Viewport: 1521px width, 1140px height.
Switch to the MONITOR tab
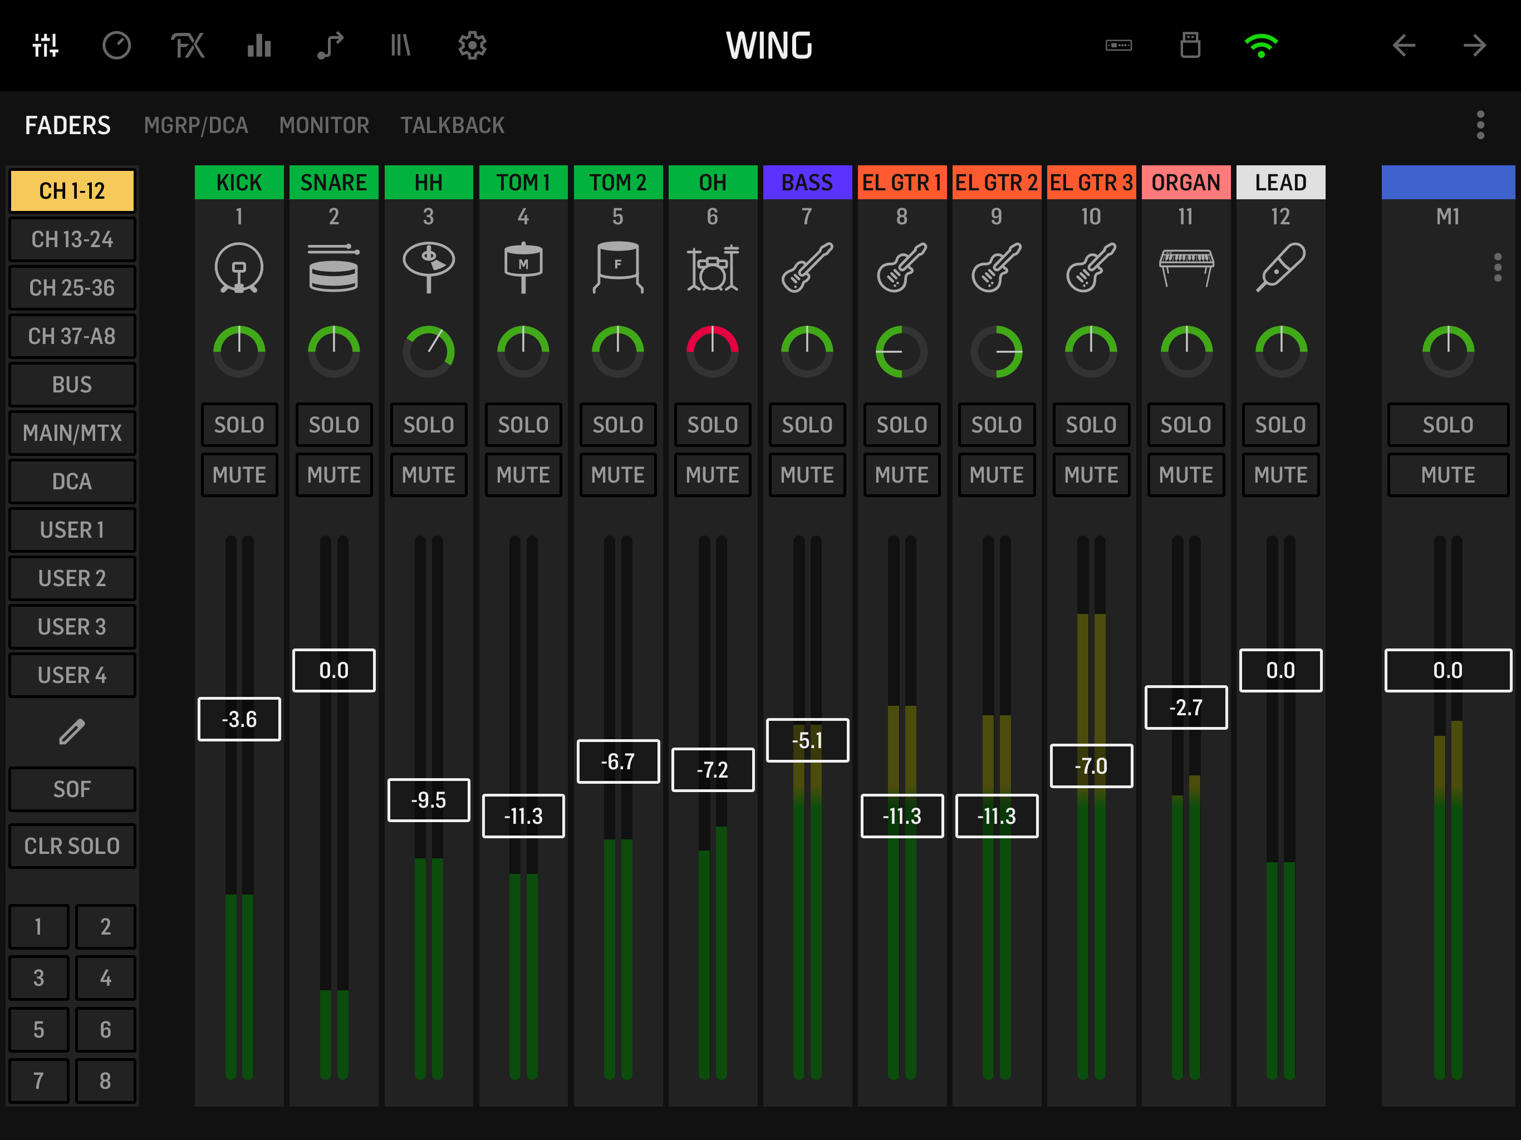pyautogui.click(x=324, y=125)
